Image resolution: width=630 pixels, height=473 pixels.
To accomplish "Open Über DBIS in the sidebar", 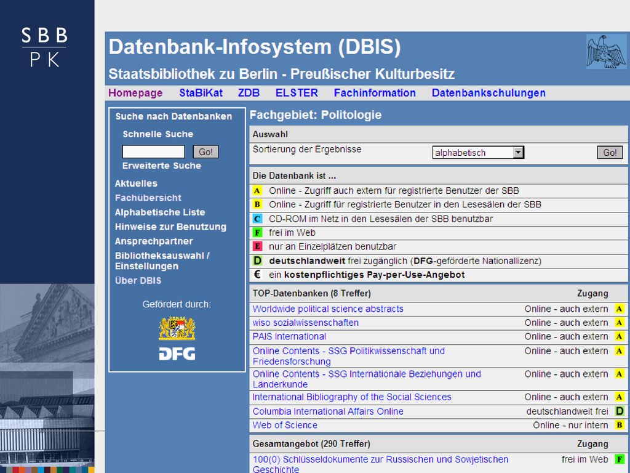I will (138, 281).
